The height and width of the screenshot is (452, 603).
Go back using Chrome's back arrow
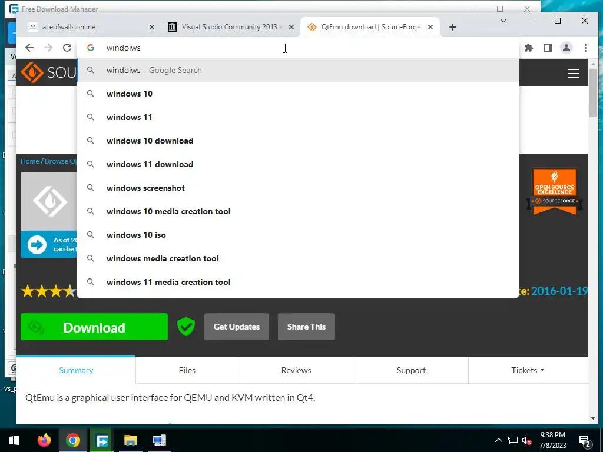[29, 48]
